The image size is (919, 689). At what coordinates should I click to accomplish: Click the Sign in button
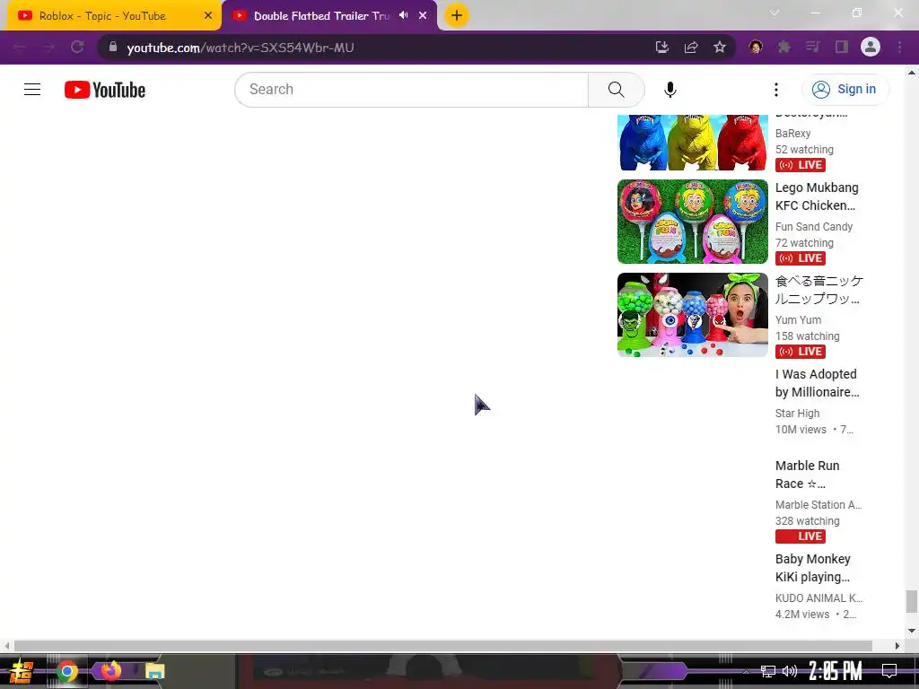(x=845, y=89)
